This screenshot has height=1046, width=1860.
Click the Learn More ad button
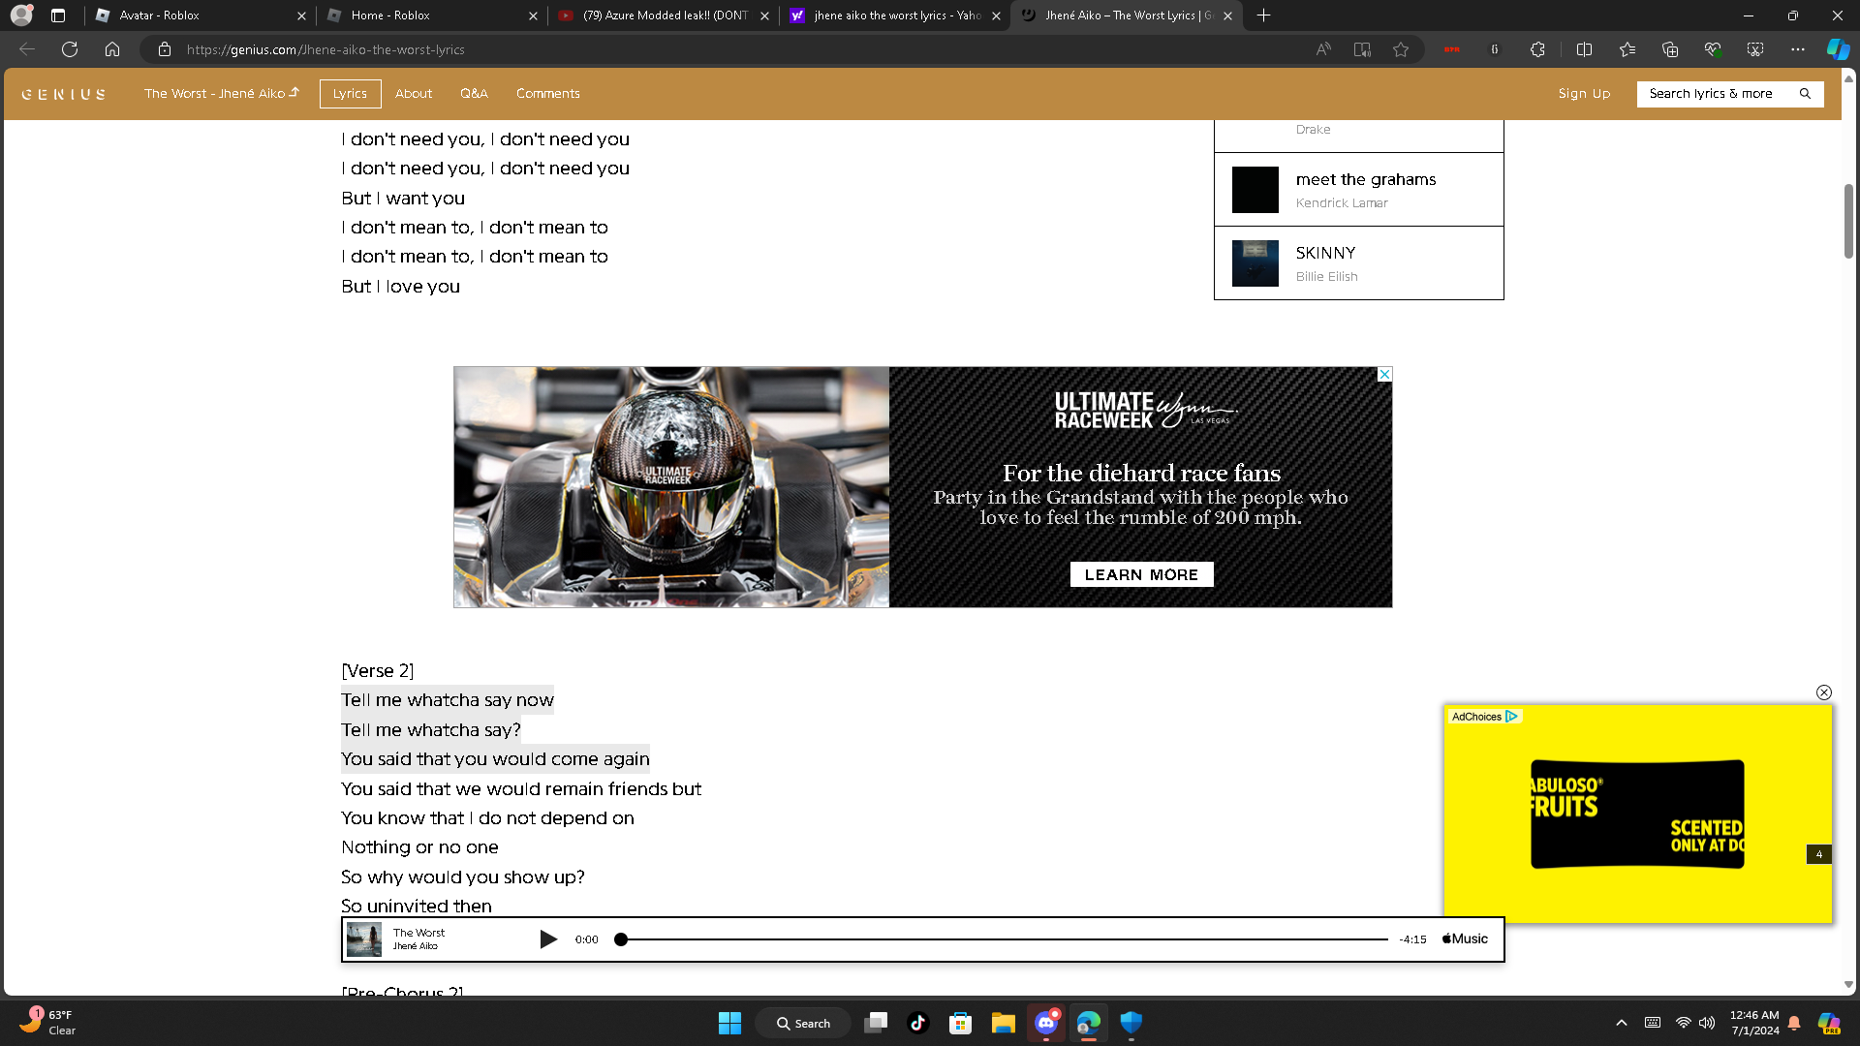1141,574
